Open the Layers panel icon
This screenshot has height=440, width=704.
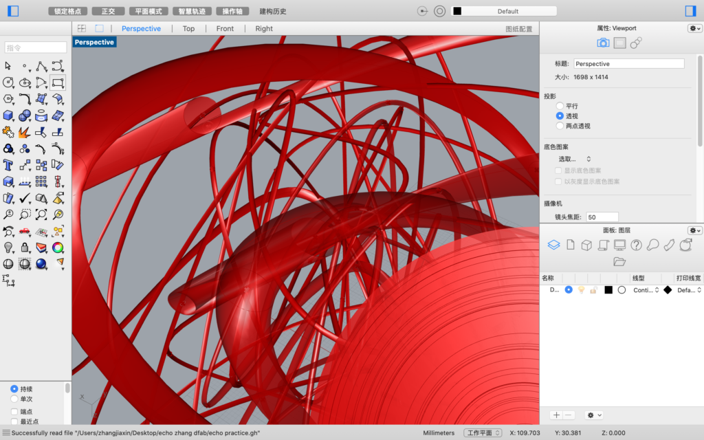553,245
